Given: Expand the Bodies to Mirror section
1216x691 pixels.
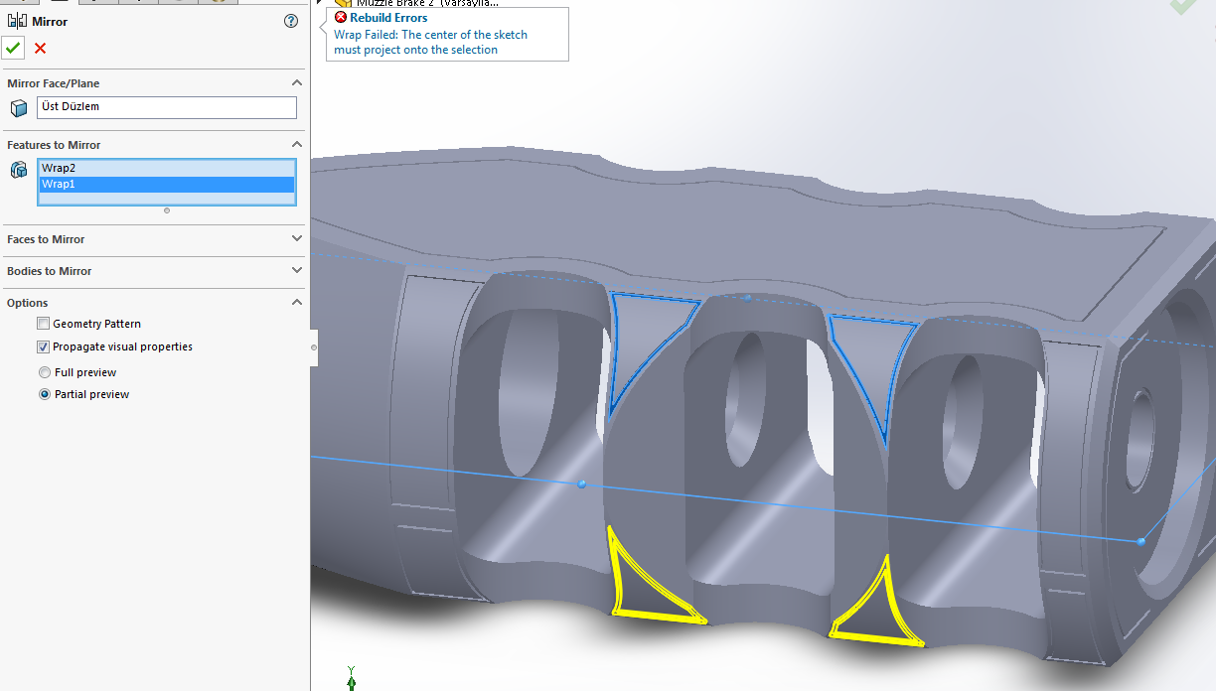Looking at the screenshot, I should (296, 270).
